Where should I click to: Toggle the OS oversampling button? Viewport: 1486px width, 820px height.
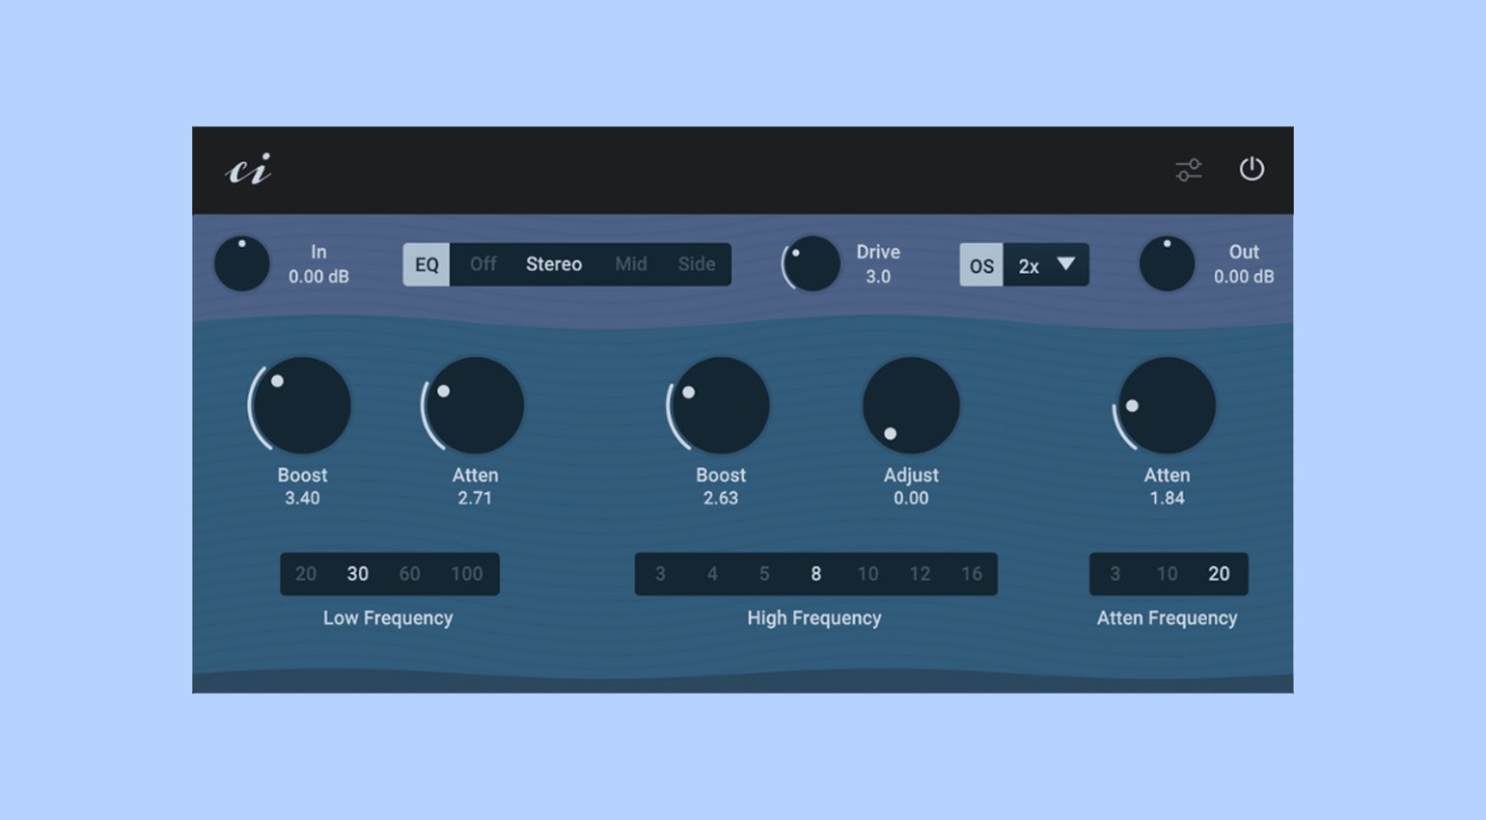[981, 265]
